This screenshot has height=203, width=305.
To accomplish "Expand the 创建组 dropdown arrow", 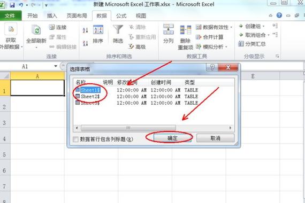I will pyautogui.click(x=264, y=26).
